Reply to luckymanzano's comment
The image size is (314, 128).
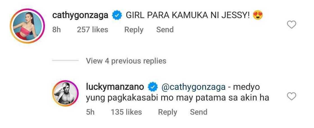[x=167, y=112]
